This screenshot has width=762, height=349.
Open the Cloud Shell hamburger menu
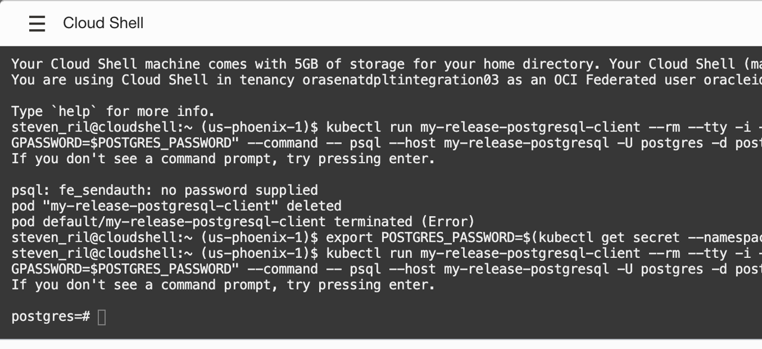click(37, 23)
